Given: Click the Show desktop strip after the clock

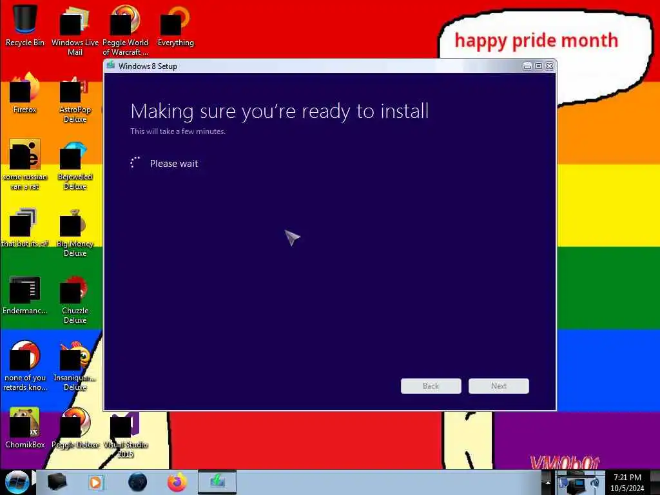Looking at the screenshot, I should click(655, 482).
